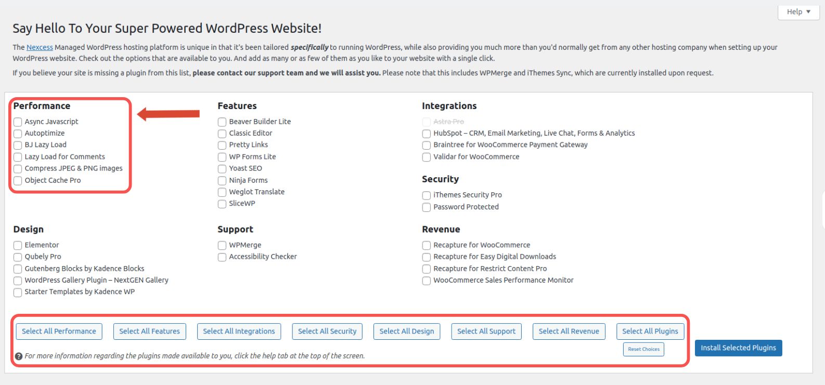Enable iThemes Security Pro checkbox
825x385 pixels.
tap(427, 195)
